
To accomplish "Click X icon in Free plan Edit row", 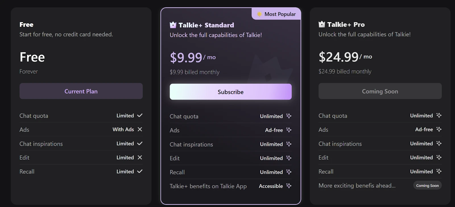I will 140,157.
